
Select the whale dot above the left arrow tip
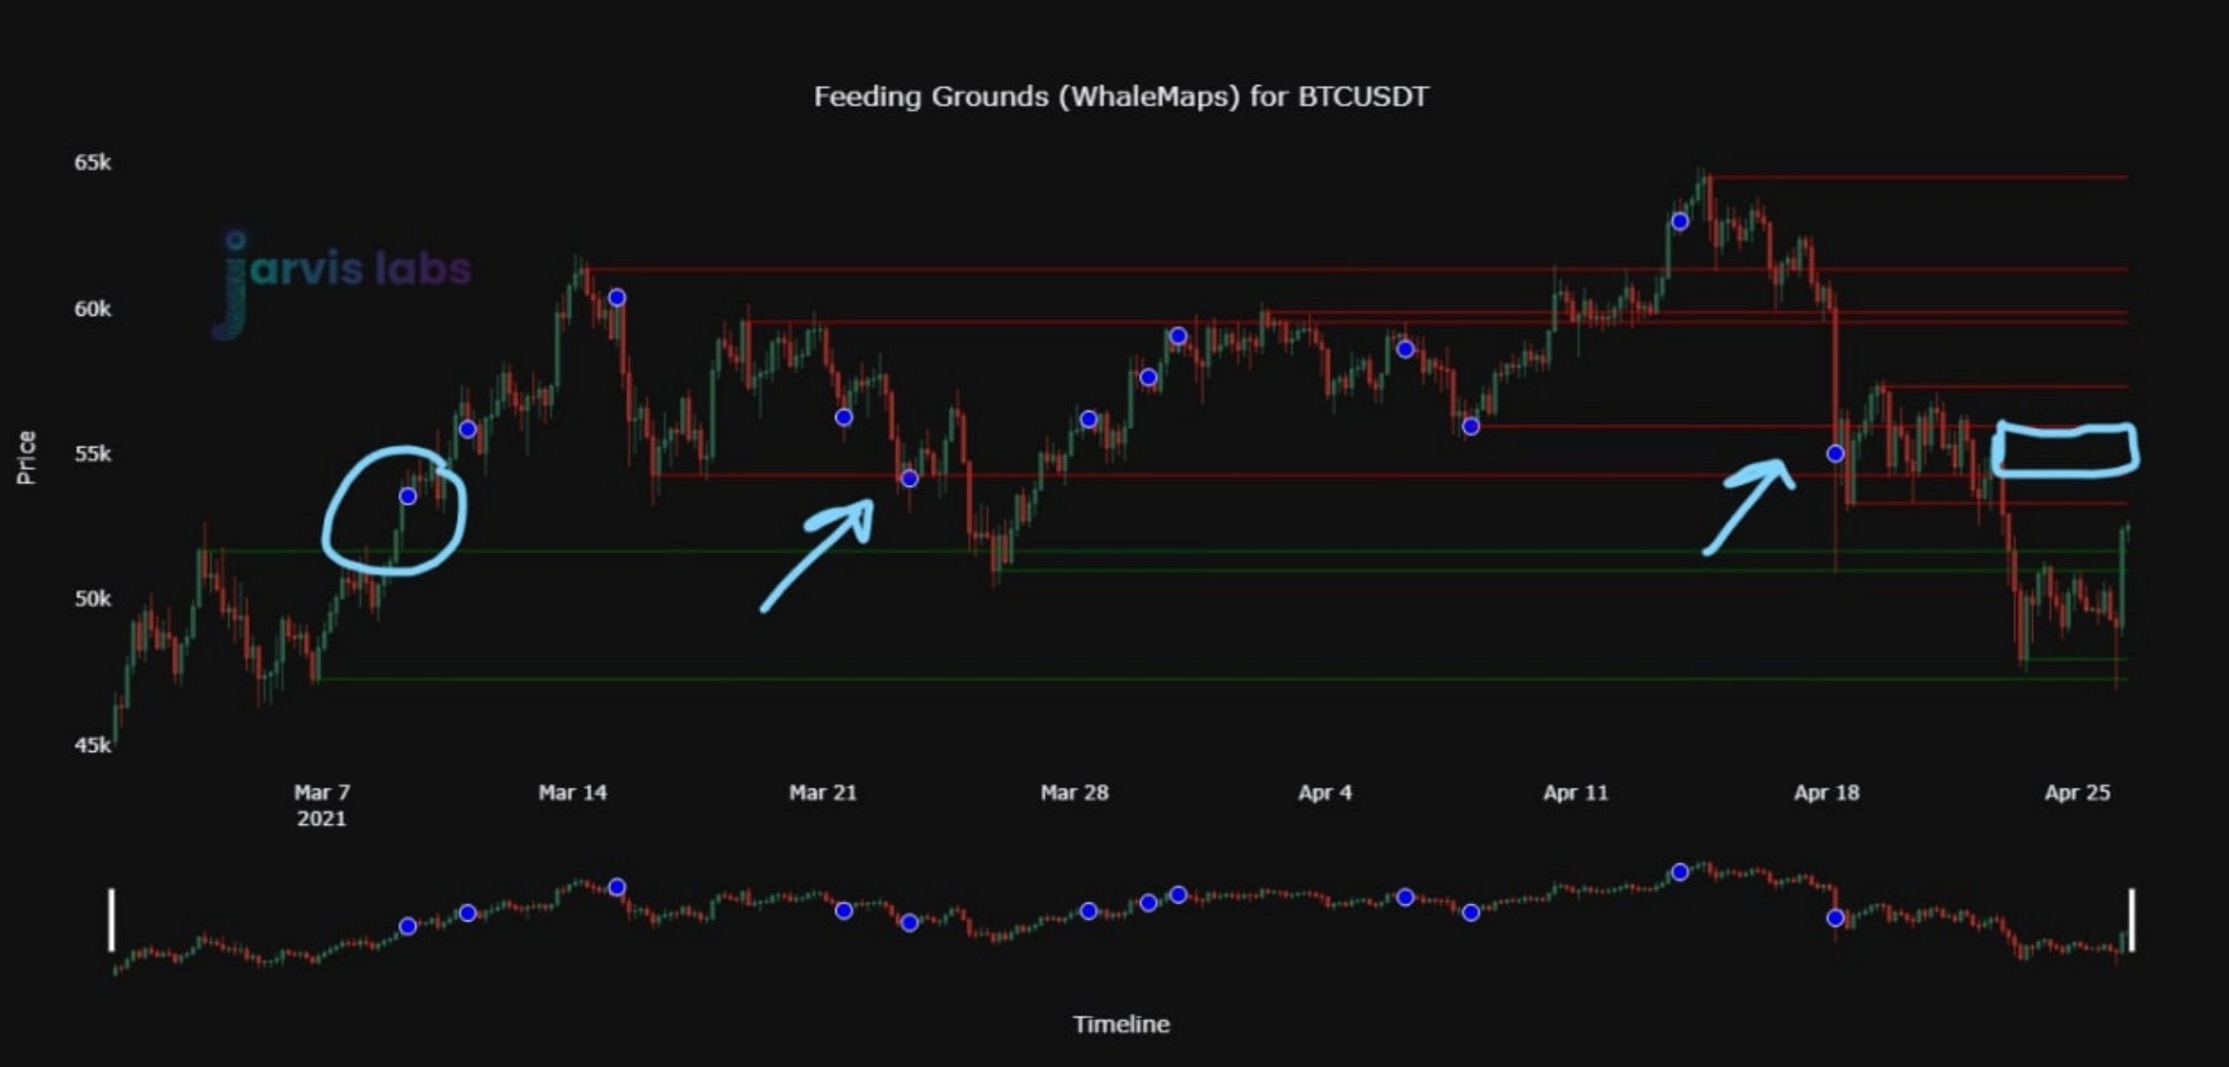(910, 478)
